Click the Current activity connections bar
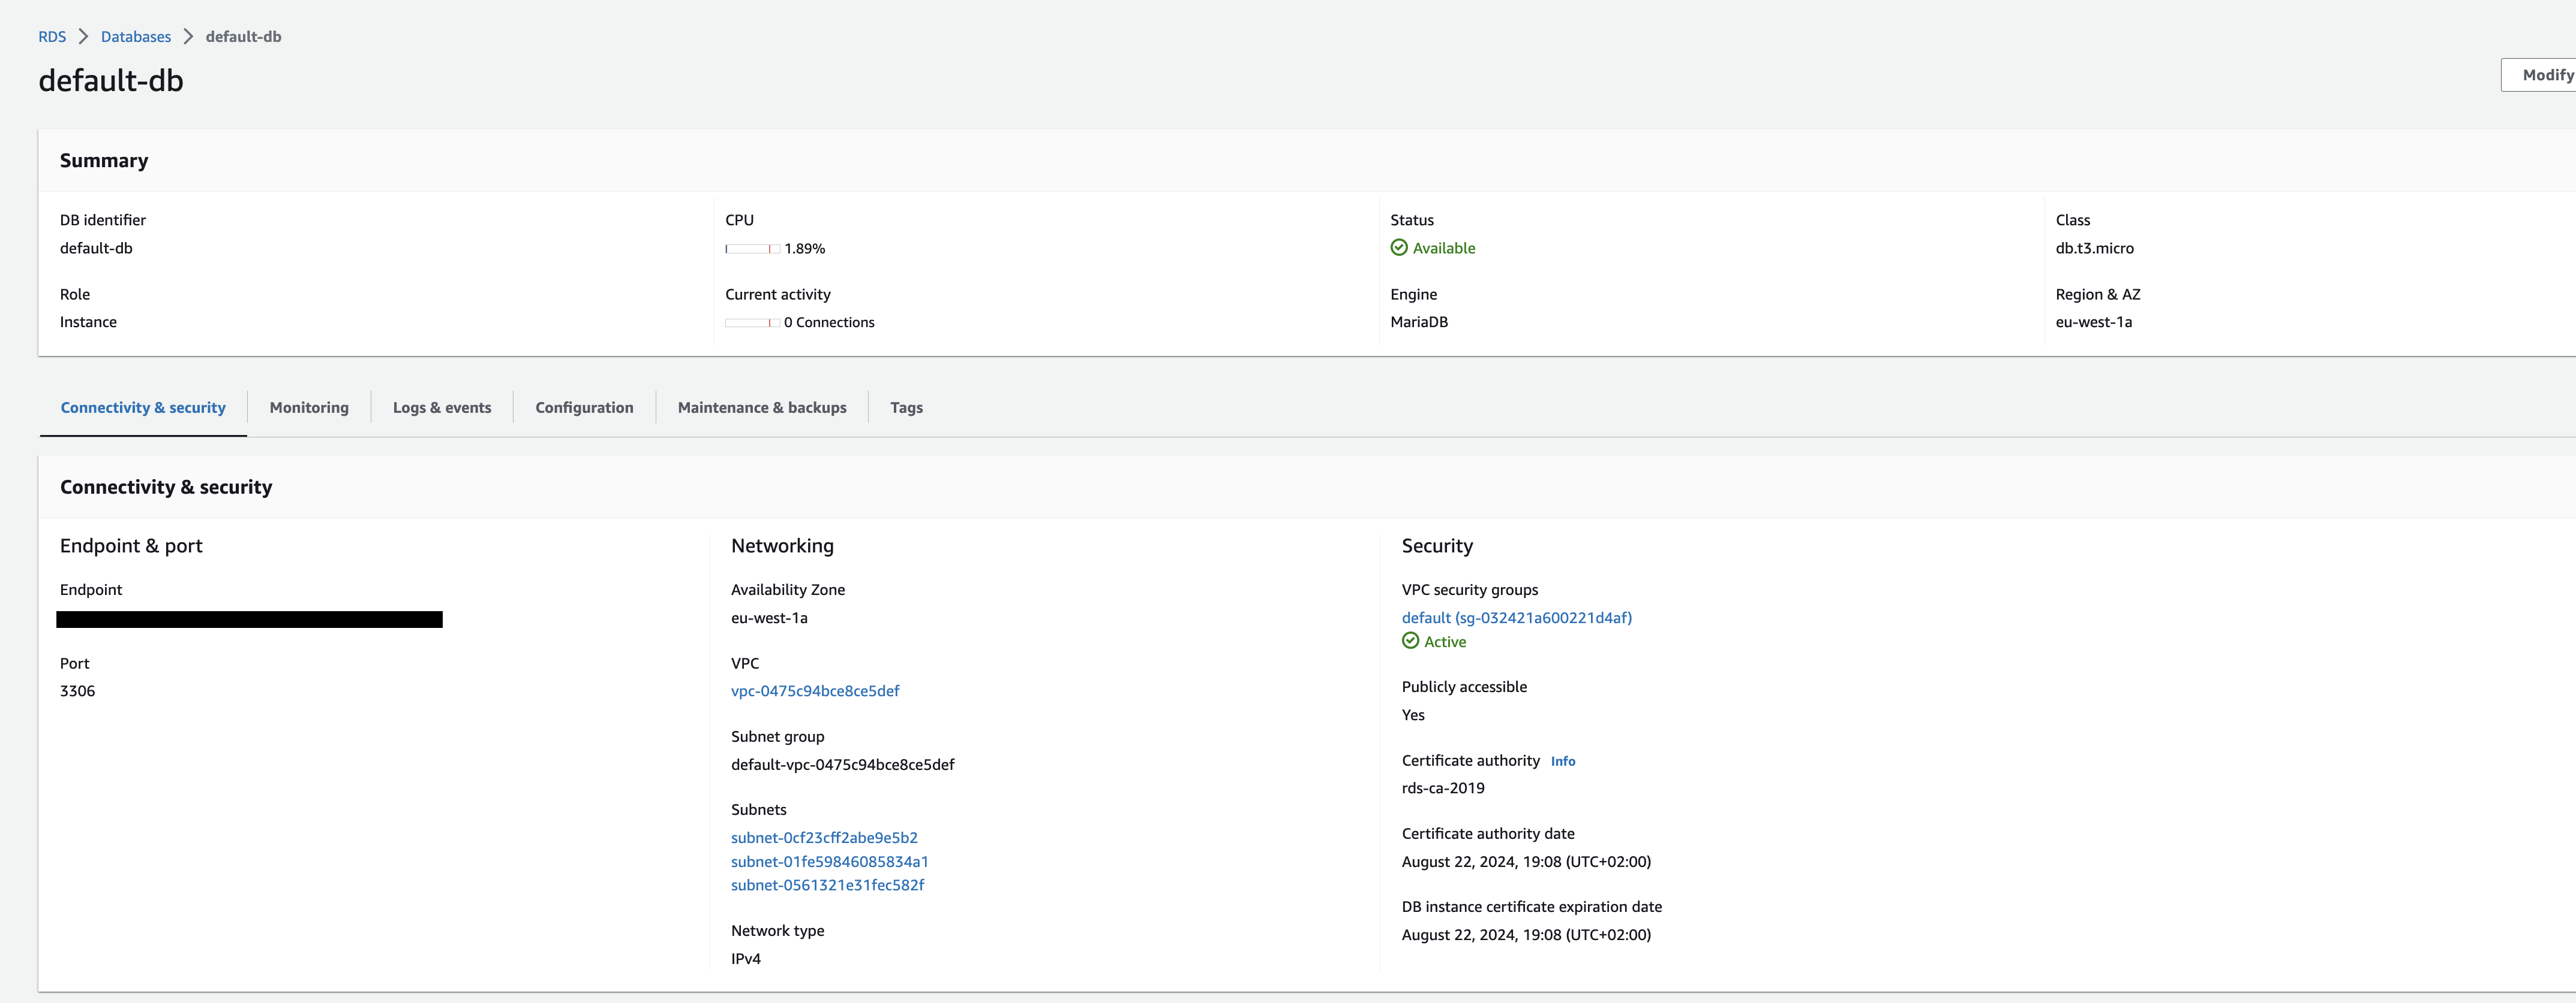The image size is (2576, 1003). 752,323
